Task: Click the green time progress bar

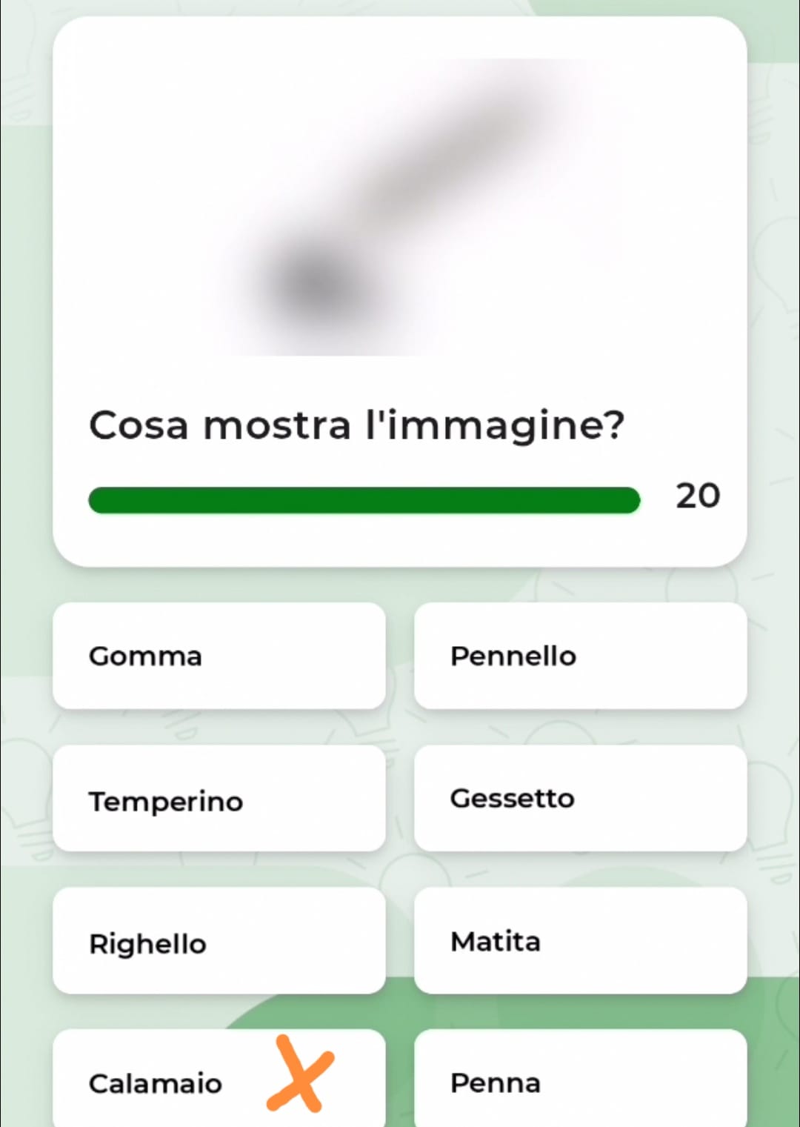Action: tap(363, 500)
